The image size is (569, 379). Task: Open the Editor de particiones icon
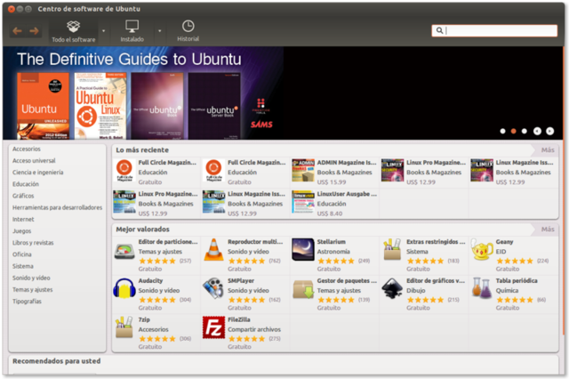124,251
